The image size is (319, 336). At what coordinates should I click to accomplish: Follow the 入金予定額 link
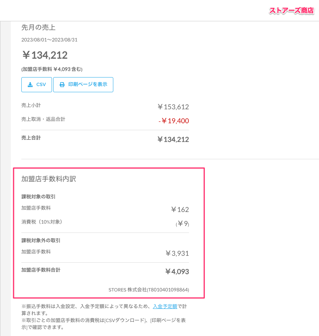point(165,306)
